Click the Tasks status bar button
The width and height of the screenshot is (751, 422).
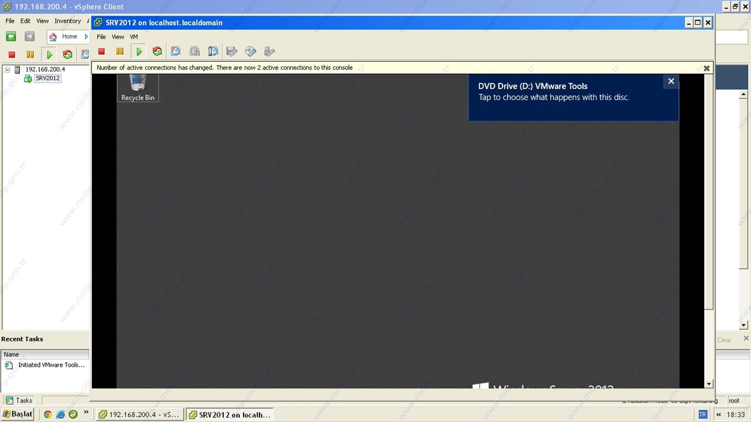[18, 400]
